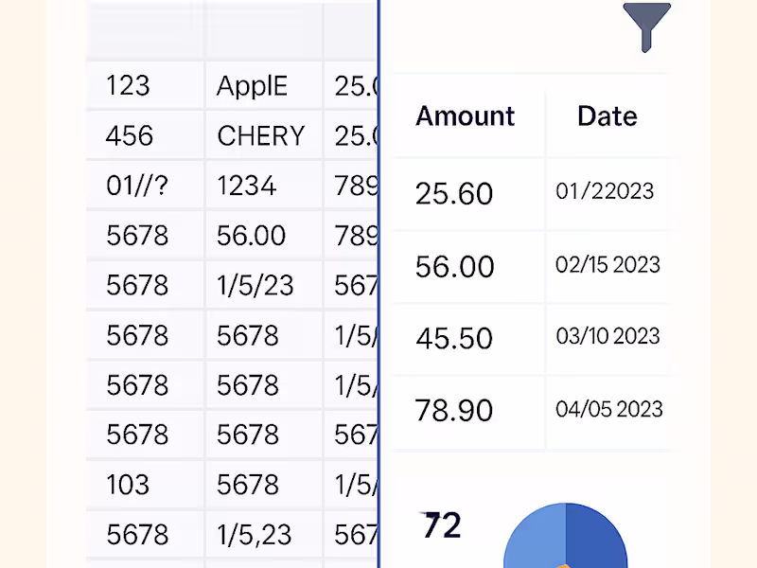Viewport: 757px width, 568px height.
Task: Click the 01/22023 date cell
Action: click(x=605, y=191)
